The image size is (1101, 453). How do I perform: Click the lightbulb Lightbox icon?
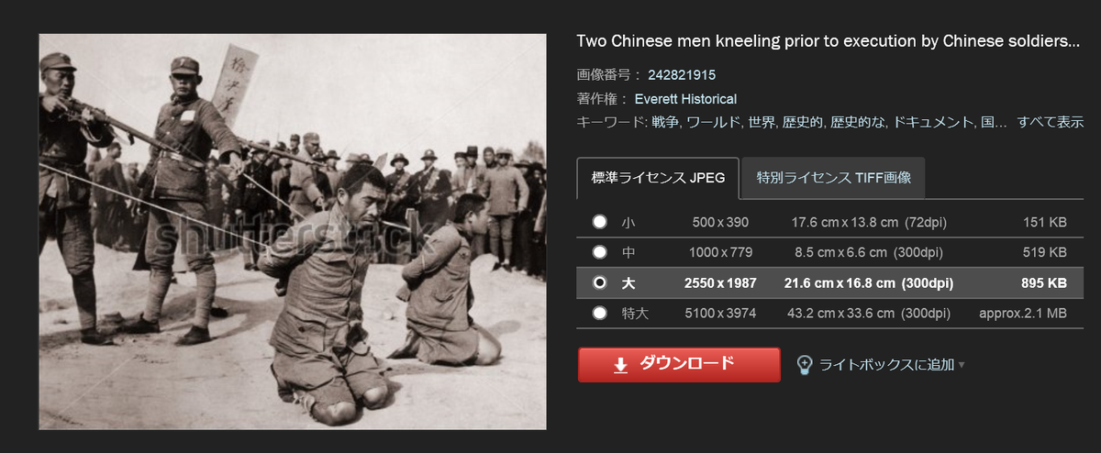[x=805, y=365]
